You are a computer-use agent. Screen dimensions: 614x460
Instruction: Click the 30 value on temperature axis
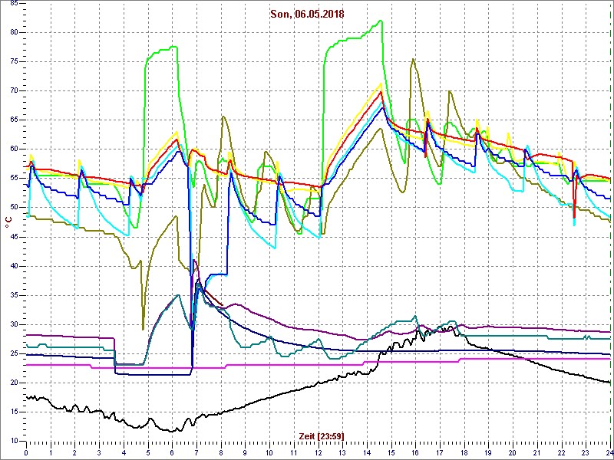(x=15, y=324)
